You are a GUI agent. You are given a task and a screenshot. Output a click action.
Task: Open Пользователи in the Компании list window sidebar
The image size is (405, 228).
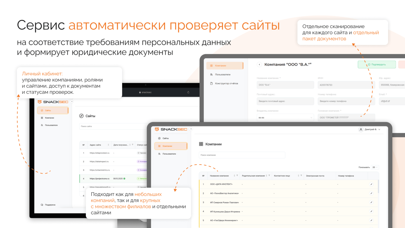pyautogui.click(x=171, y=154)
